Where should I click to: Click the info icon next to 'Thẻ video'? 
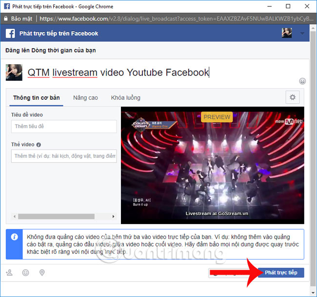39,145
